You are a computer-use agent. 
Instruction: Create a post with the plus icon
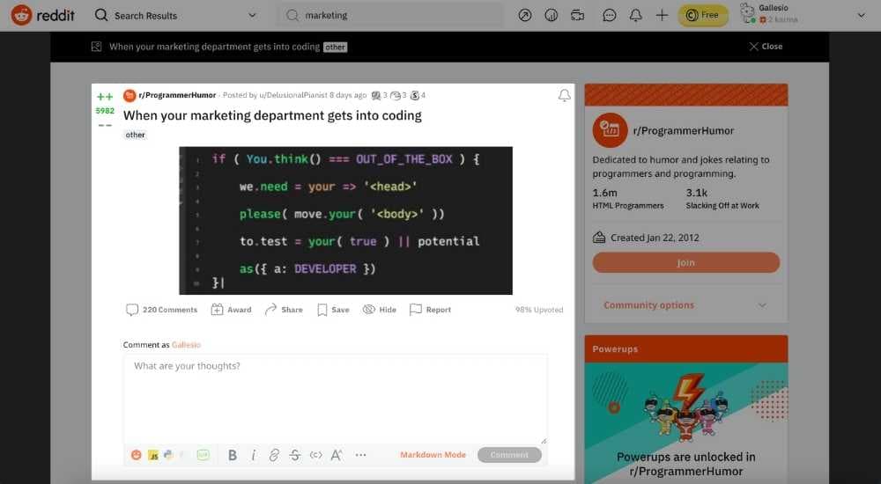662,16
